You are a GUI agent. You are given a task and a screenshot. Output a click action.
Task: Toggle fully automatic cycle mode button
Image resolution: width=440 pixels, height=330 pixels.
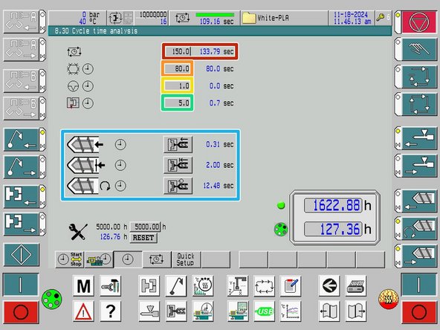point(419,104)
